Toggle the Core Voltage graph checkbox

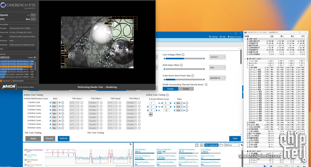[25, 155]
